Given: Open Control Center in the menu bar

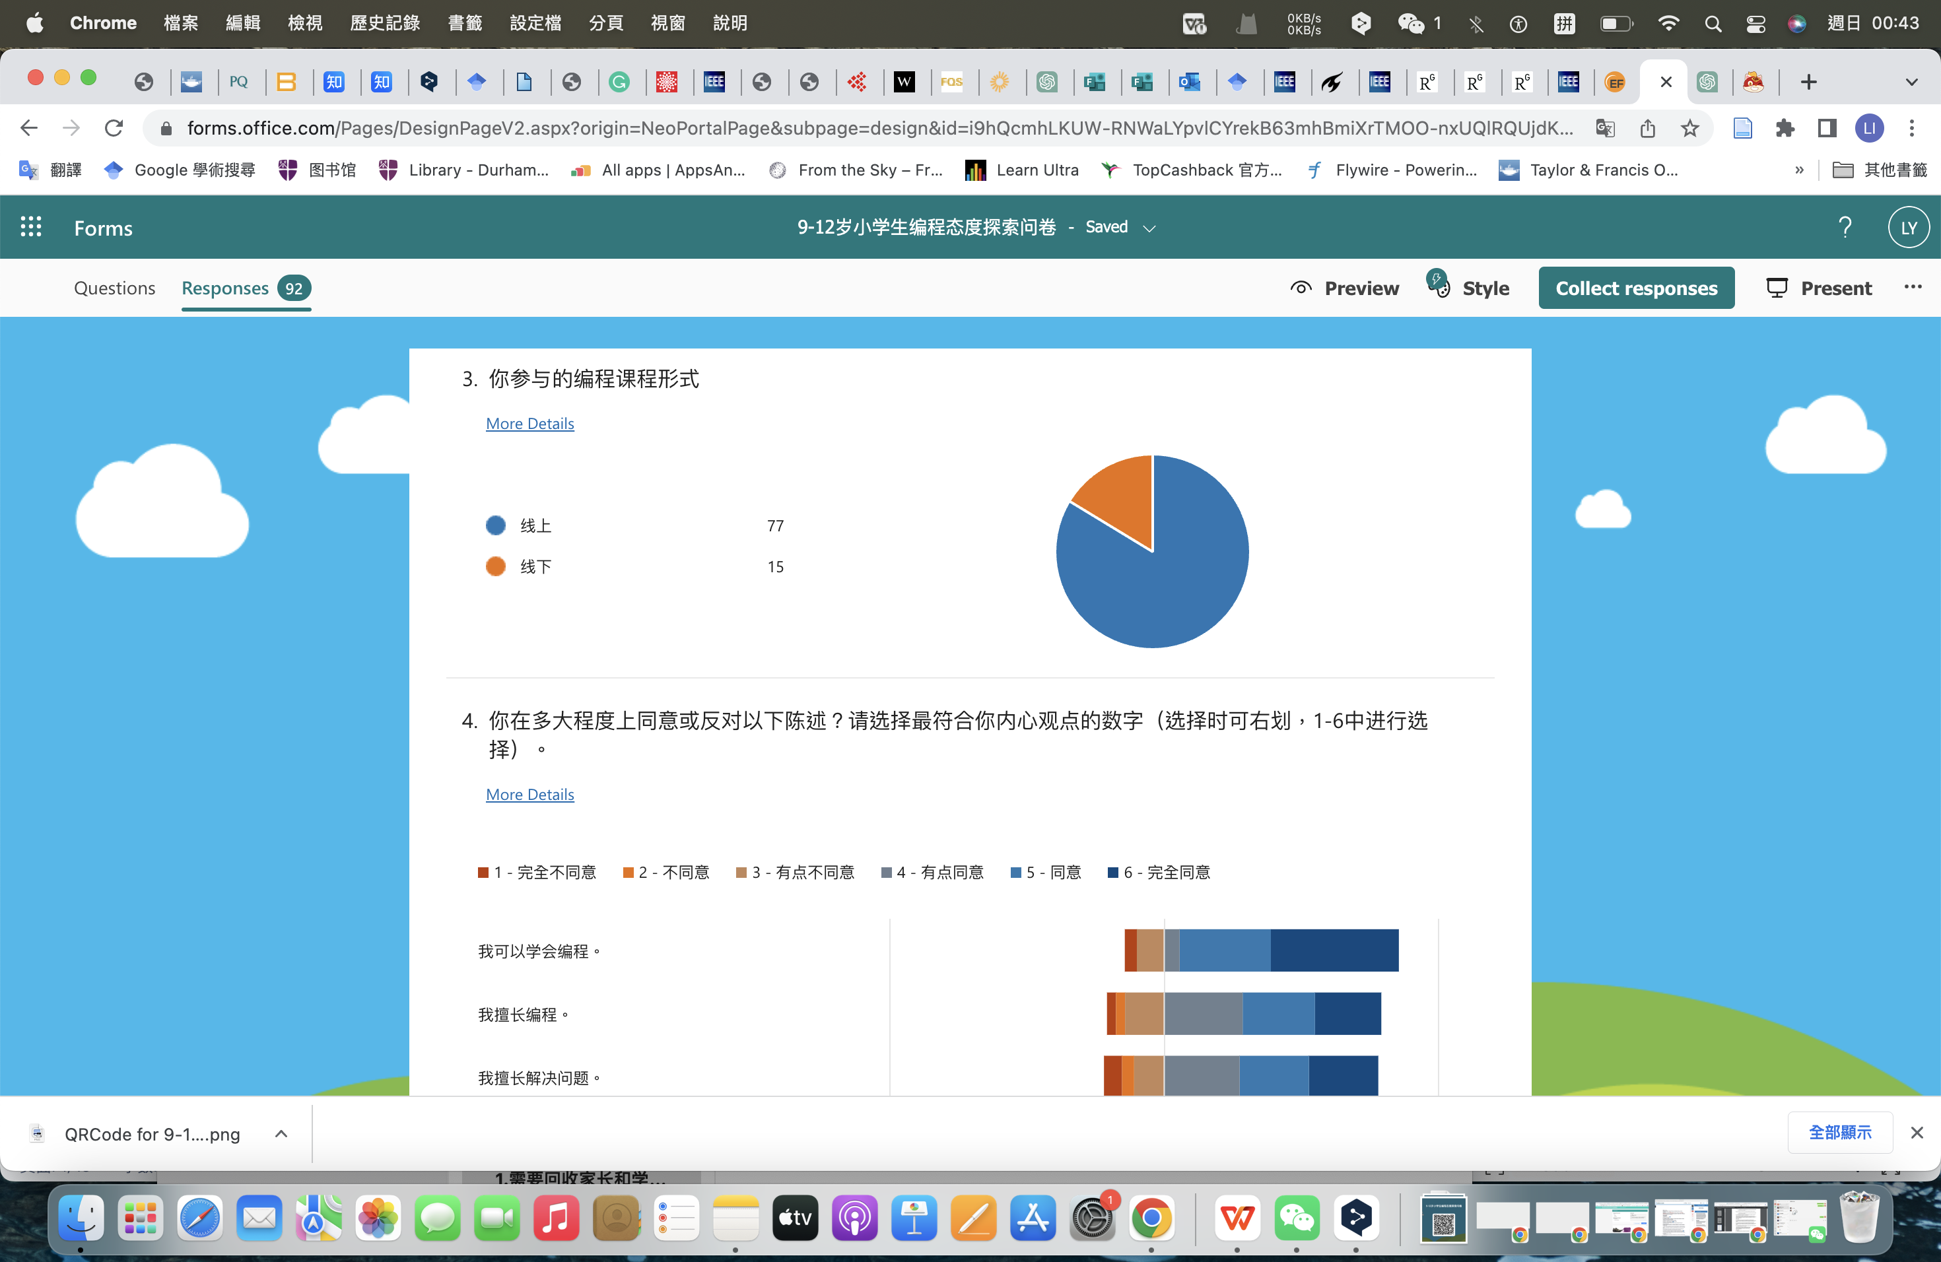Looking at the screenshot, I should 1755,24.
